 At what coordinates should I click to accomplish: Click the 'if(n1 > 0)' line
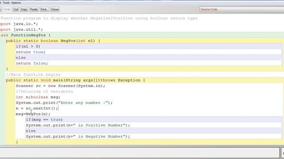pos(28,46)
